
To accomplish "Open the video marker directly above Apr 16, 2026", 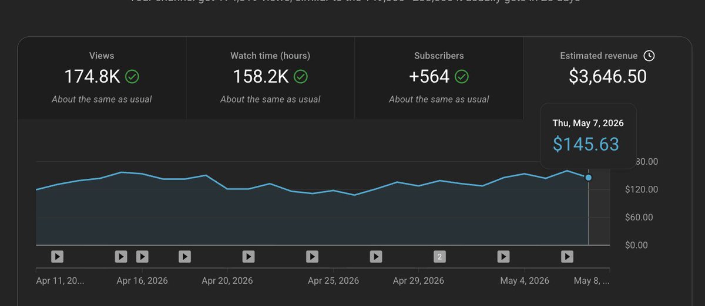I will [x=142, y=256].
